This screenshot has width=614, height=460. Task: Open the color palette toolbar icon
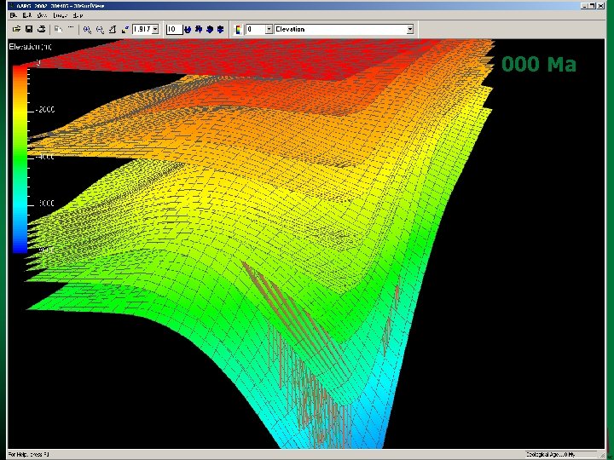pos(237,29)
